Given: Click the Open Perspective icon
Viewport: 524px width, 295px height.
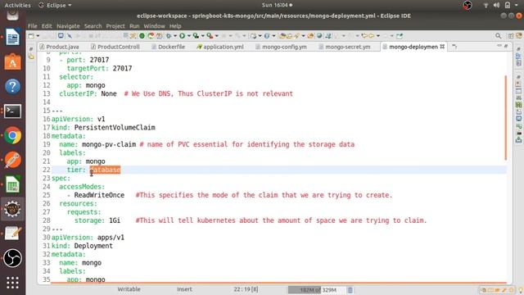Looking at the screenshot, I should point(511,36).
